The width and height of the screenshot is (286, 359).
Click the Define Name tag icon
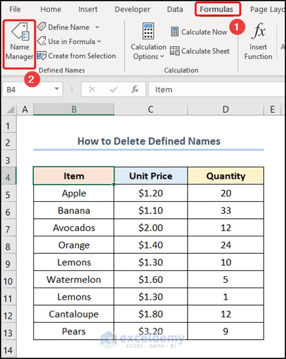pyautogui.click(x=42, y=27)
